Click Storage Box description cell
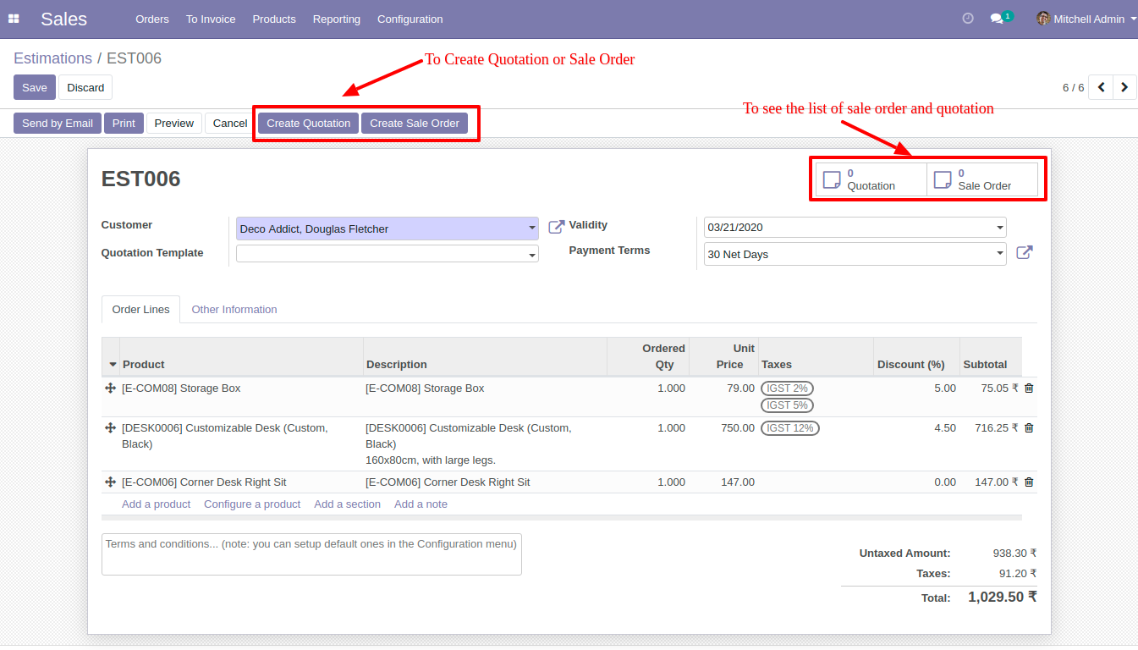 485,397
